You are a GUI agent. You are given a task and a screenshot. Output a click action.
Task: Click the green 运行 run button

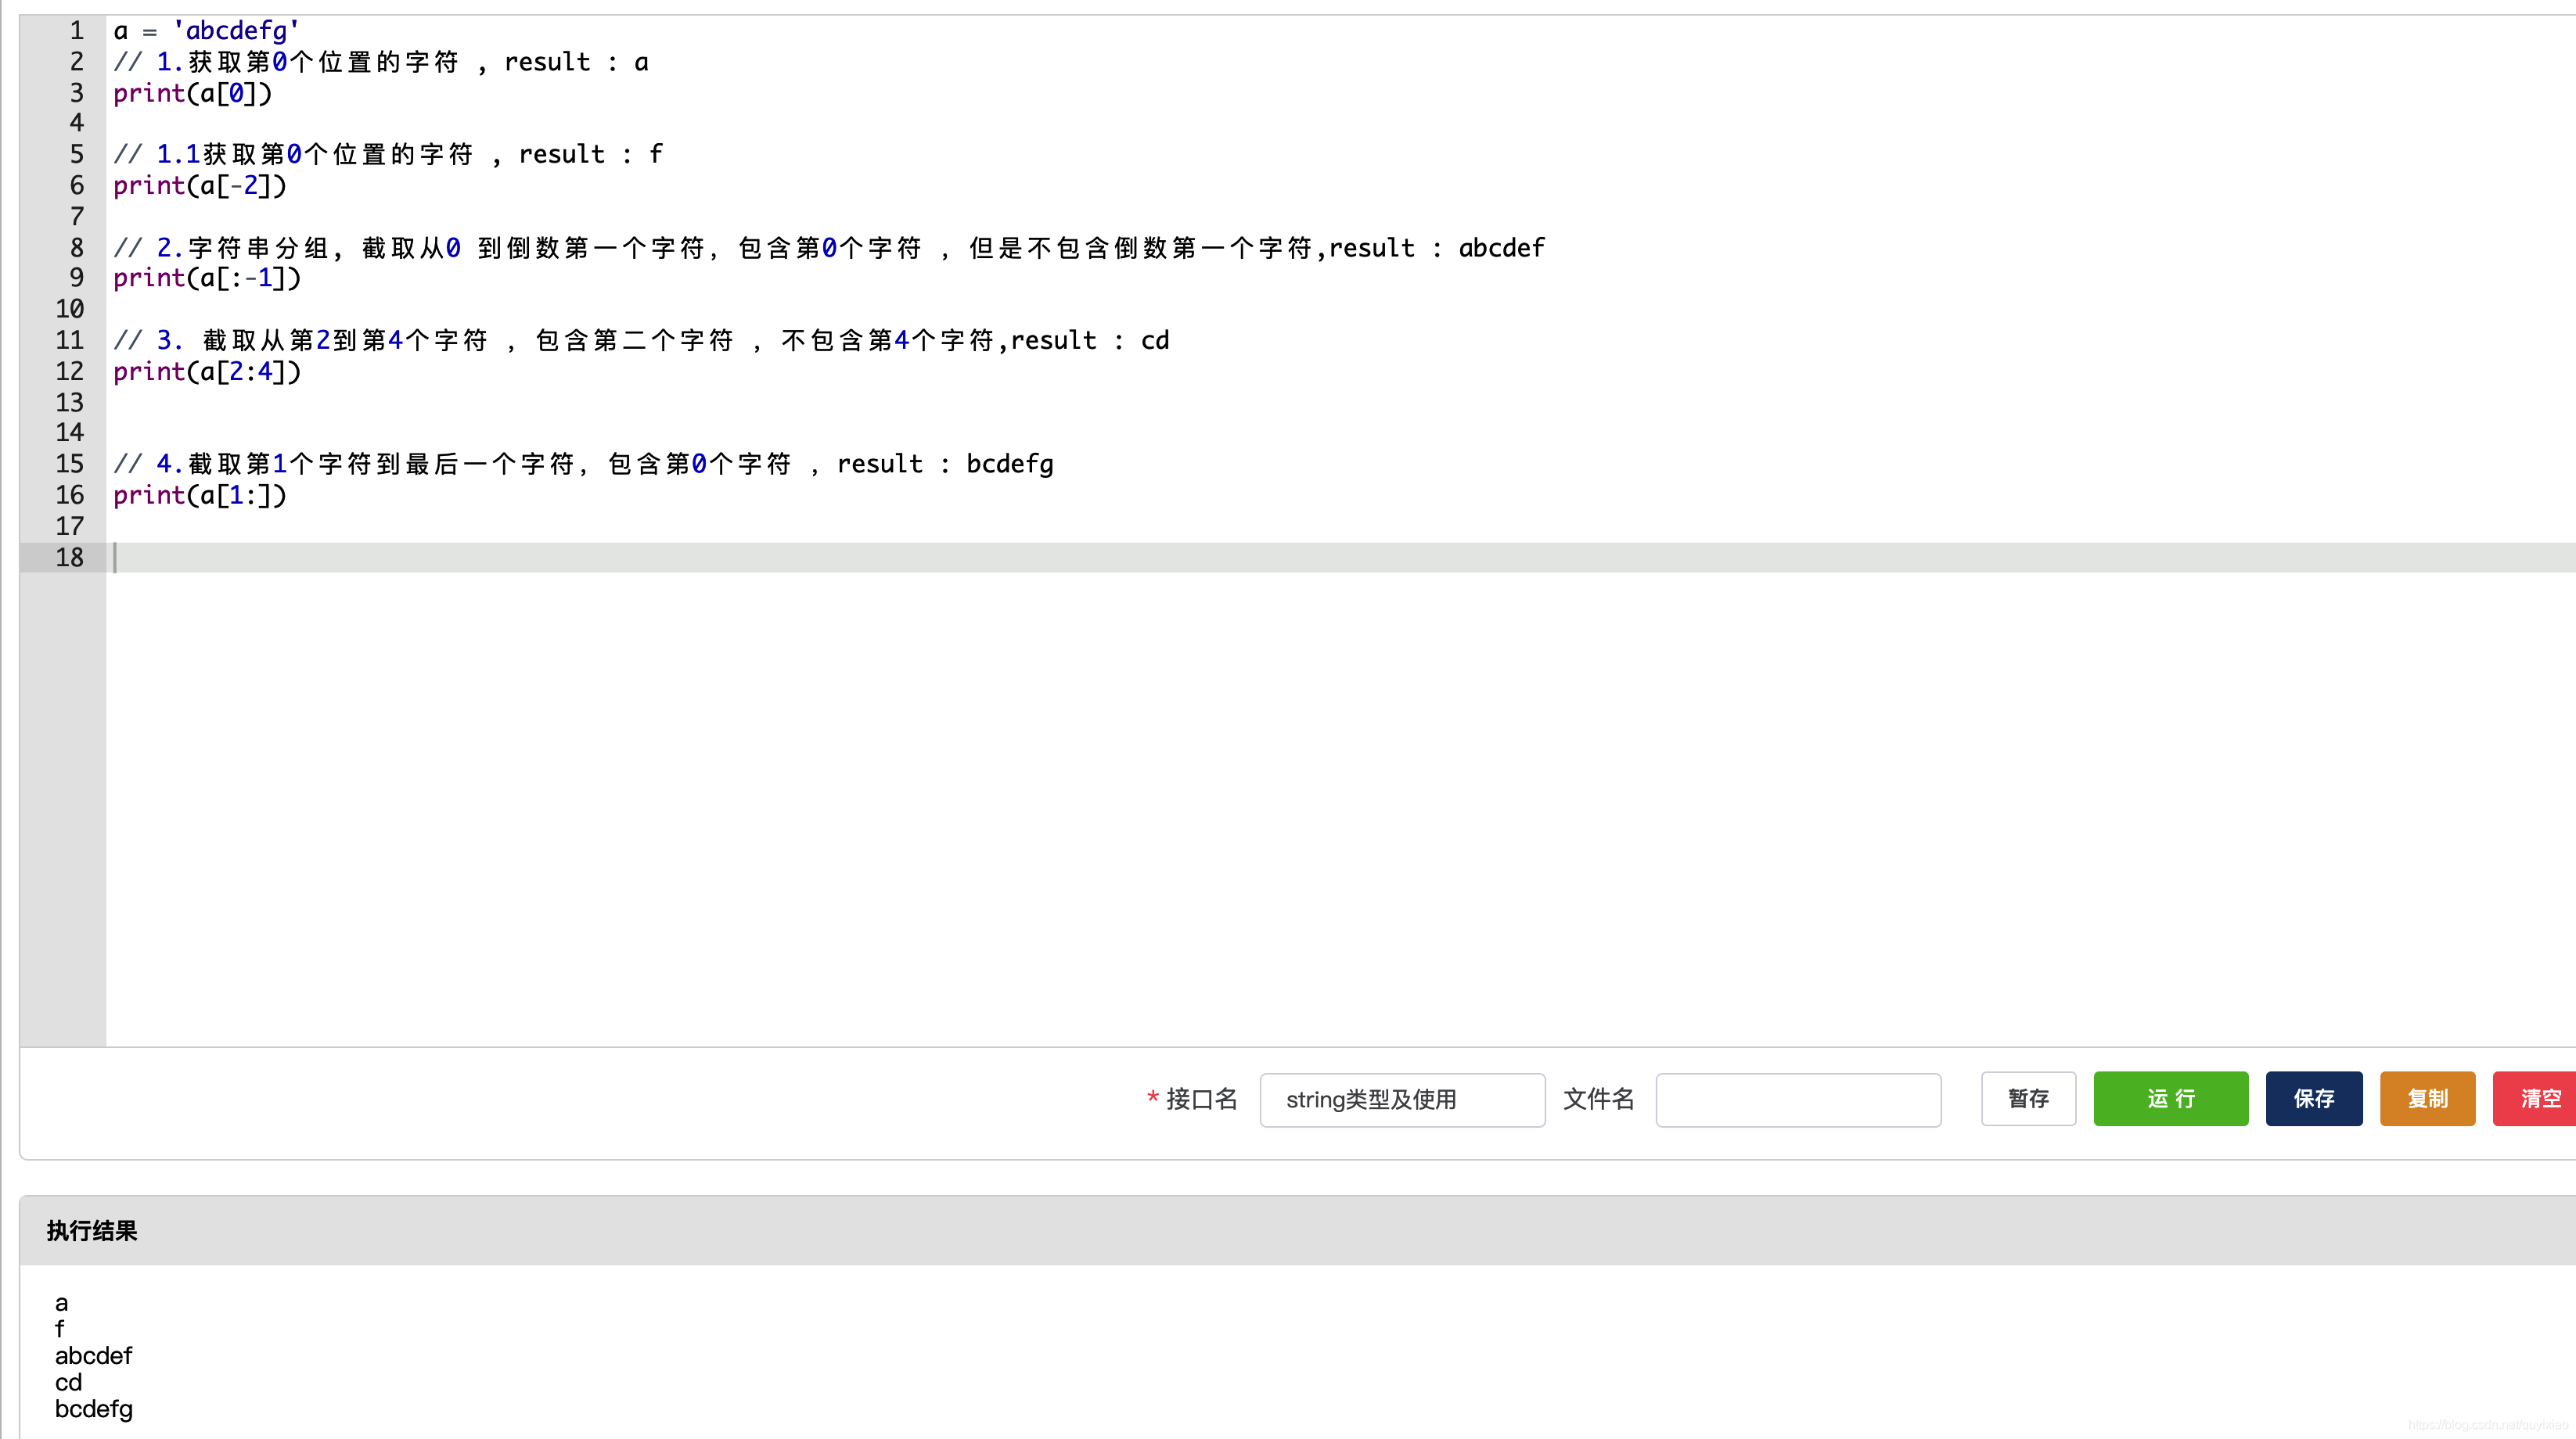[x=2170, y=1098]
